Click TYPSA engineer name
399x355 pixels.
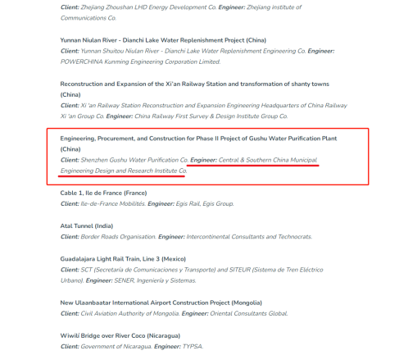coord(193,347)
